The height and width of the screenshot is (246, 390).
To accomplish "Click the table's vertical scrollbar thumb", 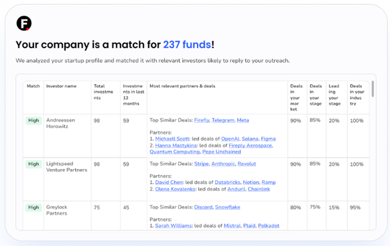I will click(372, 88).
